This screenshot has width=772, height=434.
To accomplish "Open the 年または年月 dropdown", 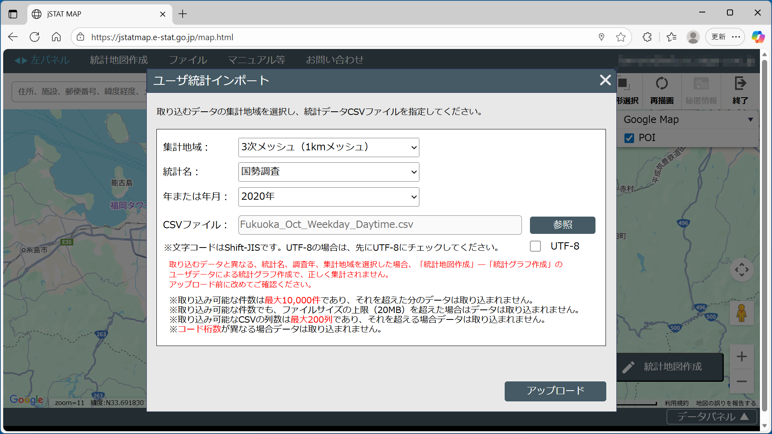I will [329, 197].
